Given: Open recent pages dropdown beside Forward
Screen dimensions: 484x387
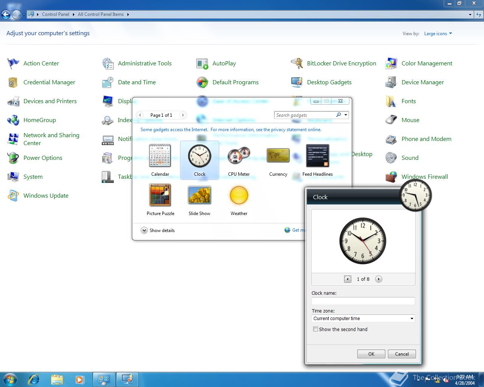Looking at the screenshot, I should click(24, 15).
